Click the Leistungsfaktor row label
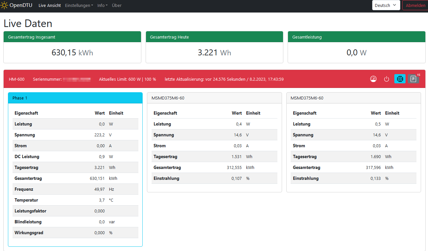This screenshot has width=428, height=251. [30, 211]
